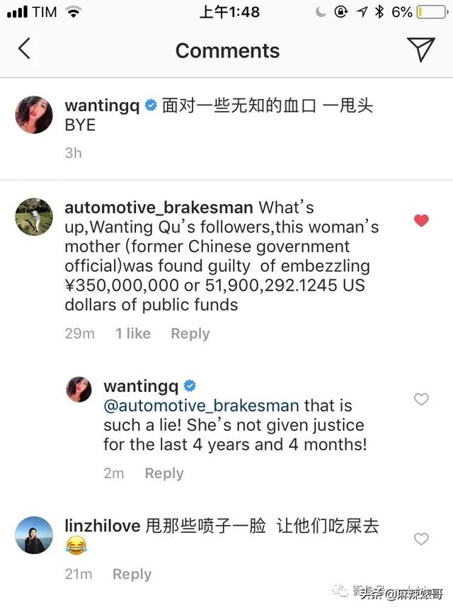This screenshot has height=610, width=453.
Task: Tap the battery indicator in status bar
Action: click(432, 12)
